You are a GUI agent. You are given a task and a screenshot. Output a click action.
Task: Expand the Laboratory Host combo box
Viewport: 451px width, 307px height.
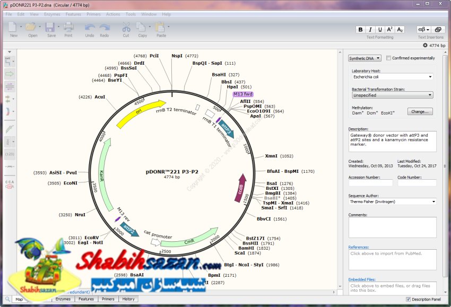coord(392,77)
